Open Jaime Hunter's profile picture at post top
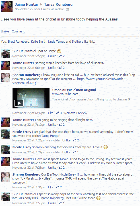This screenshot has width=140, height=206. (x=7, y=7)
